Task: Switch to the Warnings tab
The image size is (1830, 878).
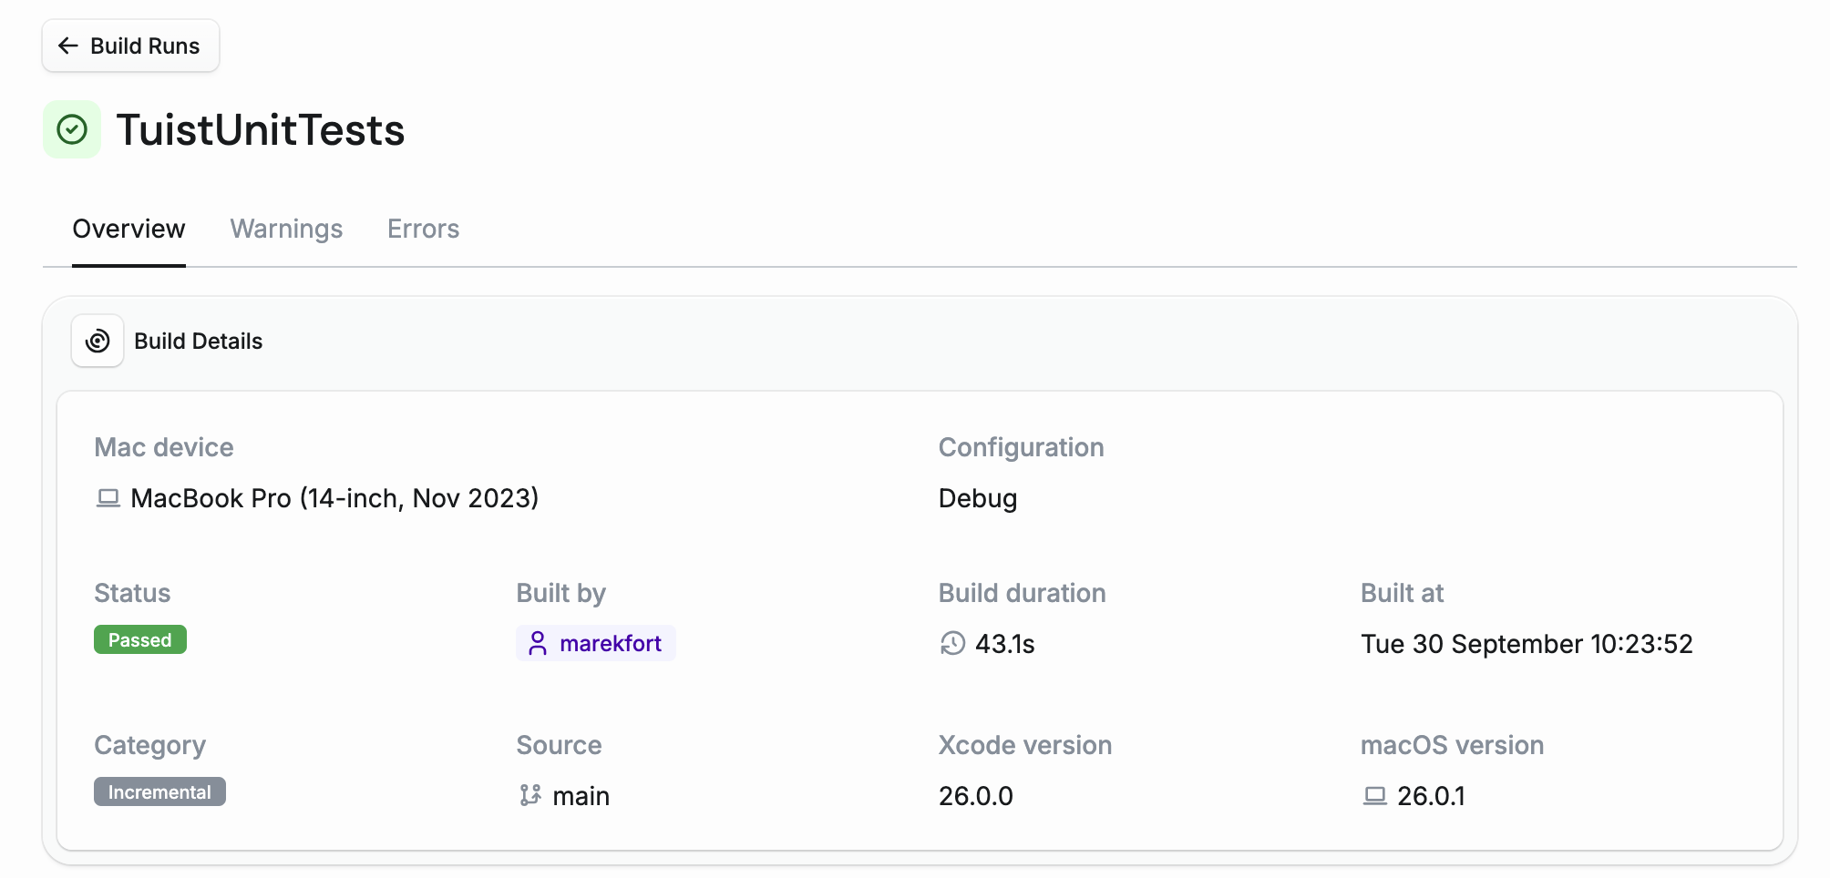Action: [286, 229]
